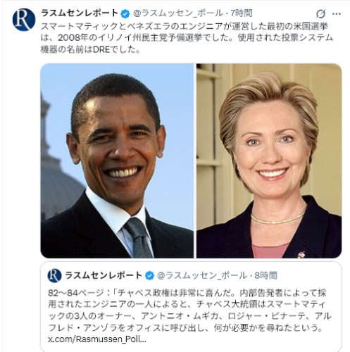
Task: Open the 8時間 timestamp in quoted post
Action: click(x=265, y=275)
